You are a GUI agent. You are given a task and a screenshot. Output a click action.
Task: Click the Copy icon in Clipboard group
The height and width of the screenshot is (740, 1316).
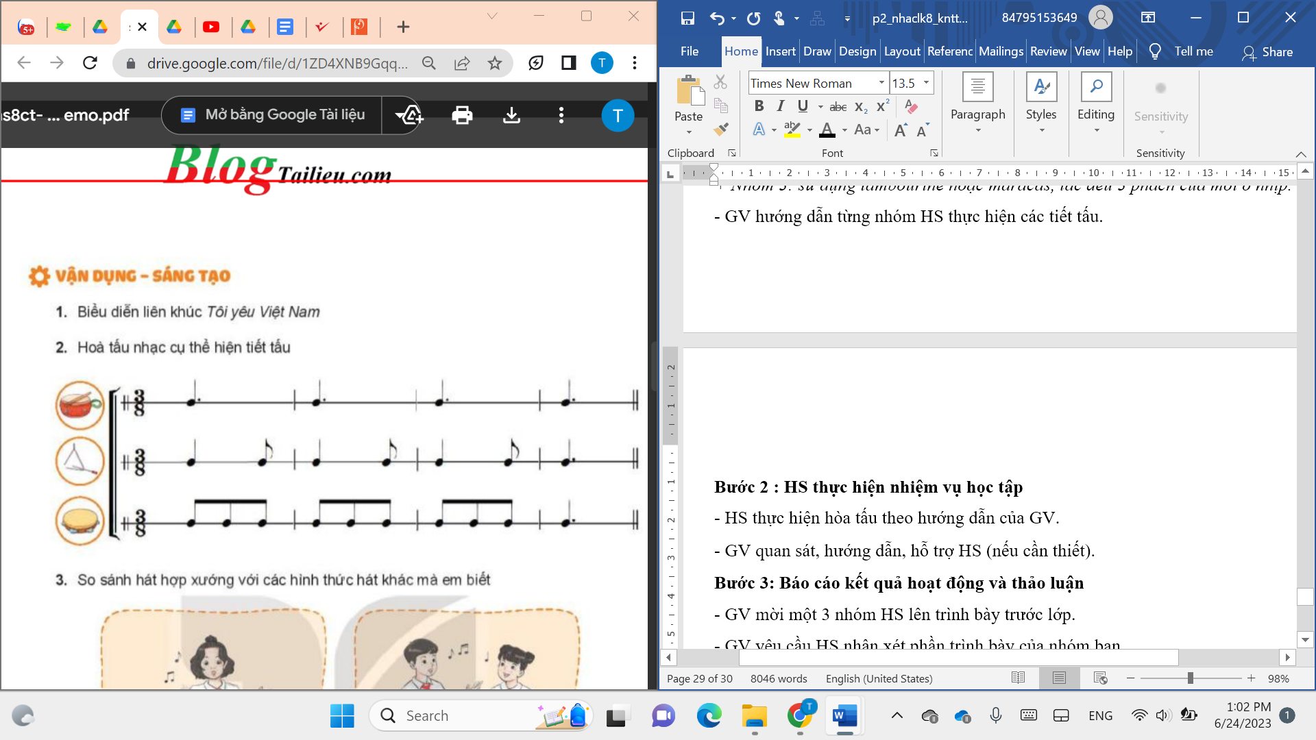pyautogui.click(x=720, y=106)
